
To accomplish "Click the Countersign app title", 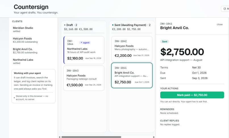I will point(31,7).
